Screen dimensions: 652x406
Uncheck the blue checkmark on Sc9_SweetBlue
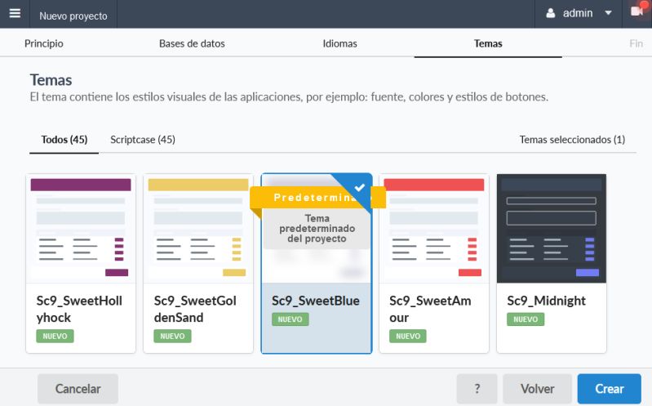click(360, 187)
